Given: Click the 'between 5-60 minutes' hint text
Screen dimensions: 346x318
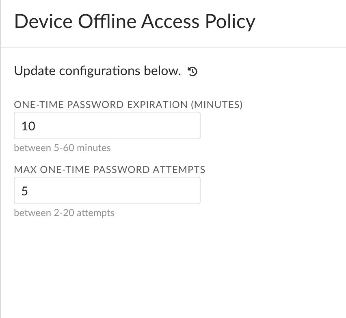Looking at the screenshot, I should coord(62,148).
